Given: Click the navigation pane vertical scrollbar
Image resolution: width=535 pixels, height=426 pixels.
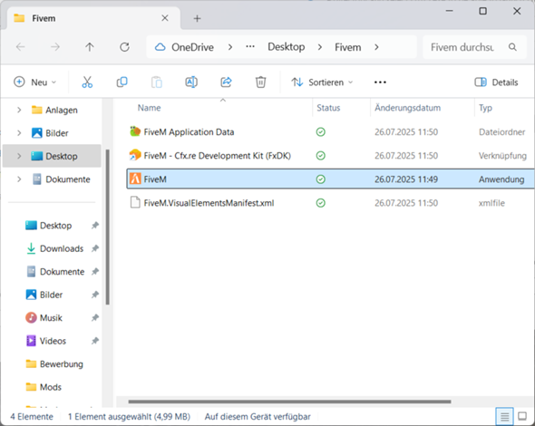Looking at the screenshot, I should point(108,227).
